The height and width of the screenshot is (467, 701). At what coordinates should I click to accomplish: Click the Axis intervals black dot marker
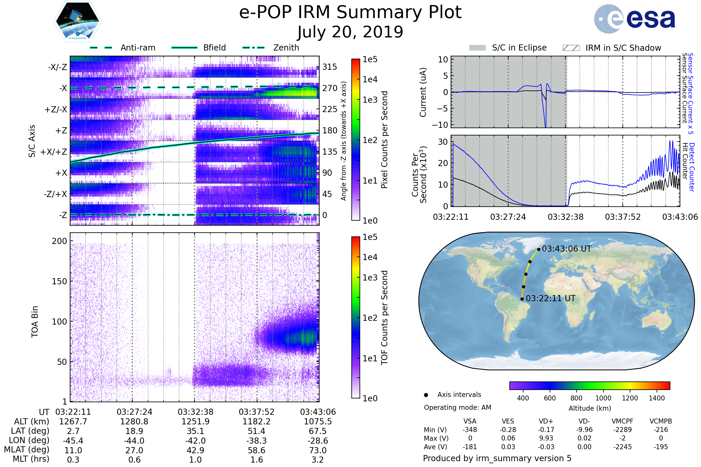coord(426,395)
